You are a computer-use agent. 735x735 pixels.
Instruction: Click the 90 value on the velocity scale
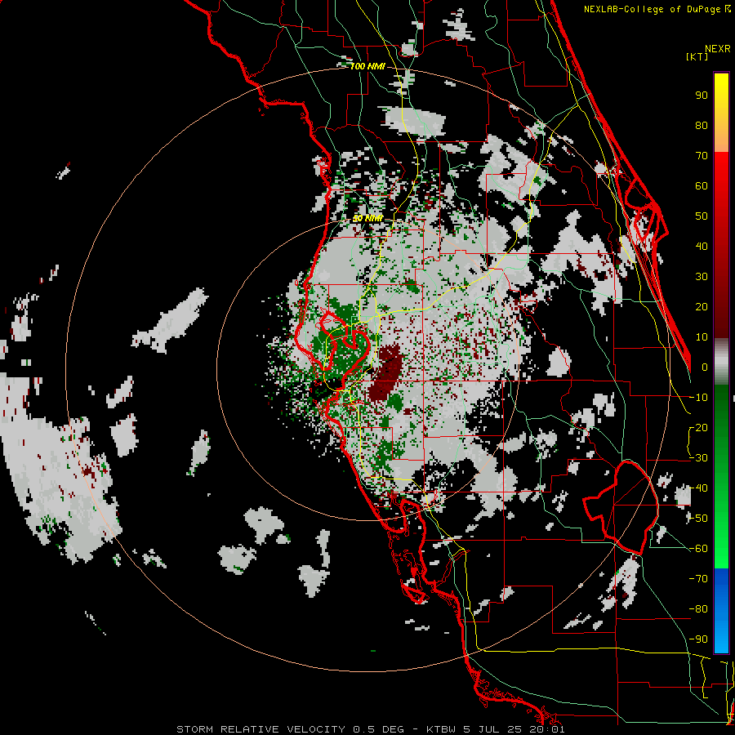pos(702,96)
